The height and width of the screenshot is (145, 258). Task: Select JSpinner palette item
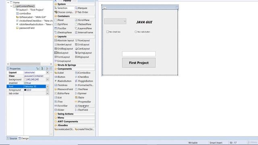coord(81,93)
